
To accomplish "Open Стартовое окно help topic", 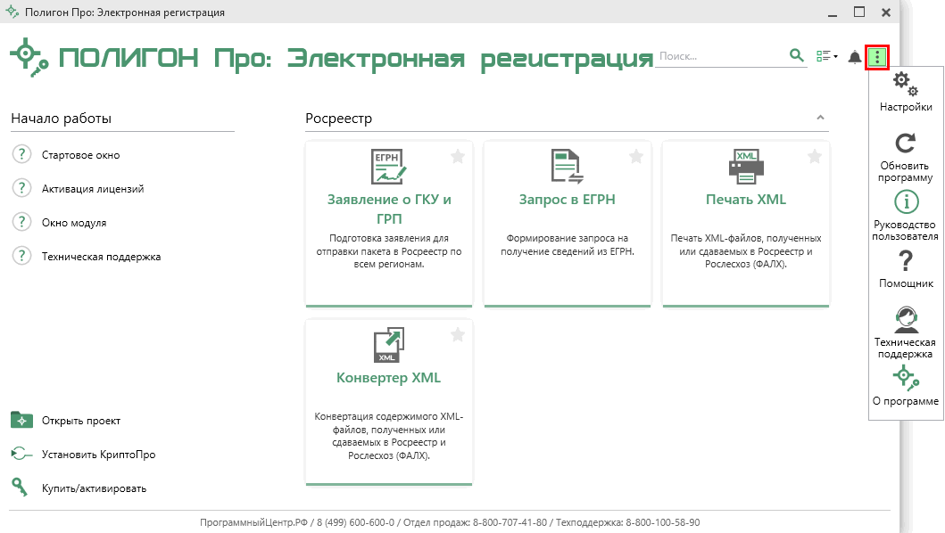I will [81, 155].
